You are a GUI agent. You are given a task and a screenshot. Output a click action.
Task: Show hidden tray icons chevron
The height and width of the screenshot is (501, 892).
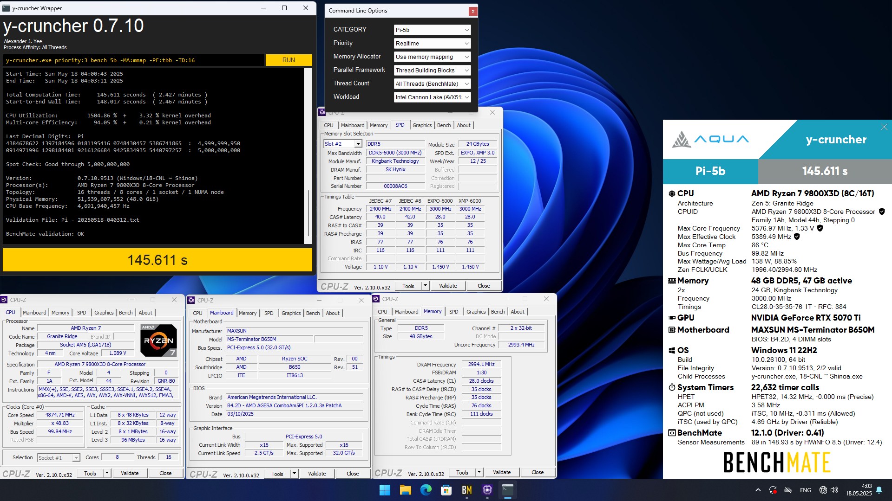758,490
